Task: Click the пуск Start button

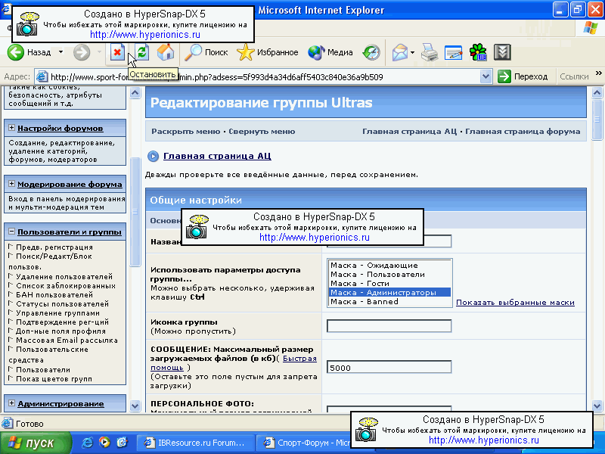Action: tap(36, 443)
